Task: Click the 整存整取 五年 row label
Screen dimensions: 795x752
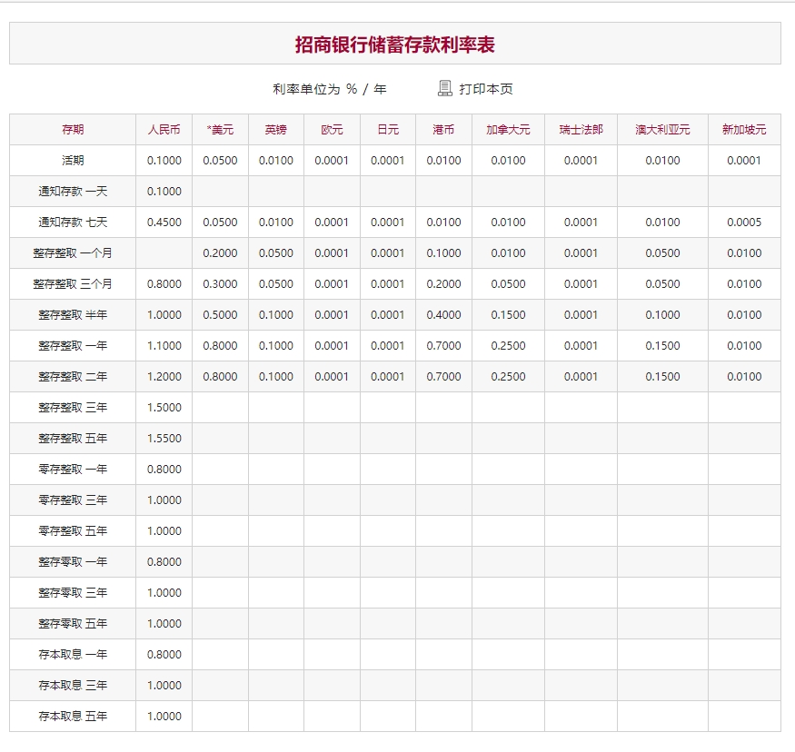Action: point(73,439)
